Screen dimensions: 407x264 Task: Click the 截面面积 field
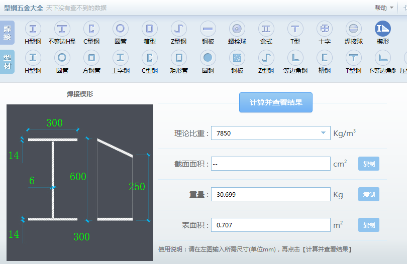click(271, 164)
